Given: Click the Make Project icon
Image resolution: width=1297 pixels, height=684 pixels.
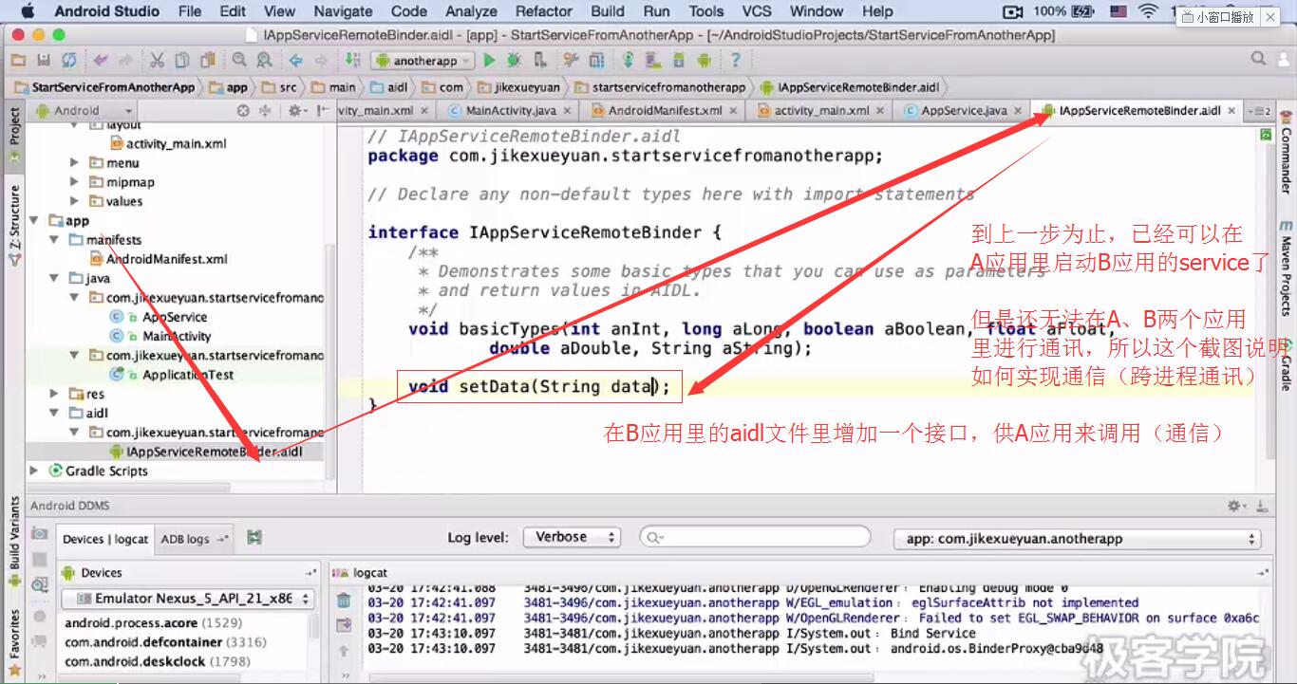Looking at the screenshot, I should point(352,60).
